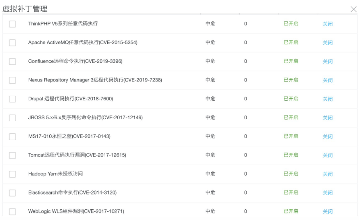Click 关闭 for Drupal CVE-2018-7600
This screenshot has height=222, width=362.
[x=328, y=99]
